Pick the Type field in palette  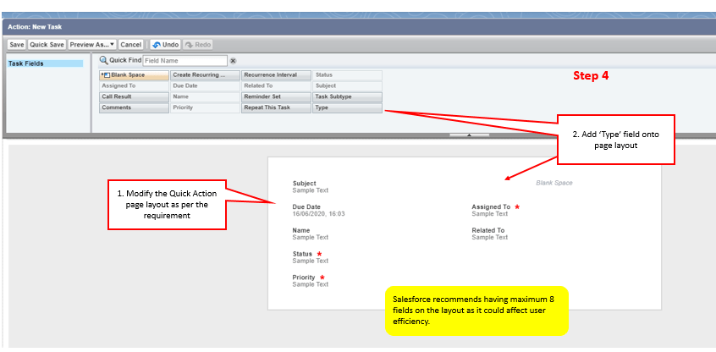347,108
